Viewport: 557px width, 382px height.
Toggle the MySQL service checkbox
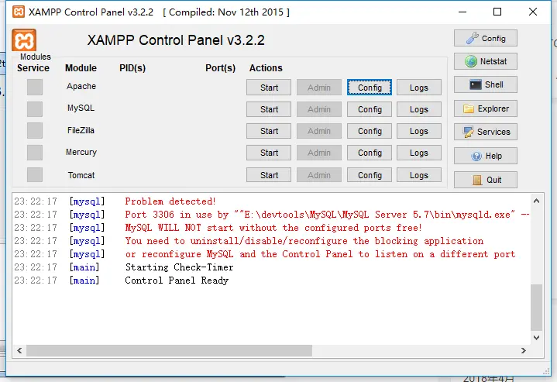[35, 109]
